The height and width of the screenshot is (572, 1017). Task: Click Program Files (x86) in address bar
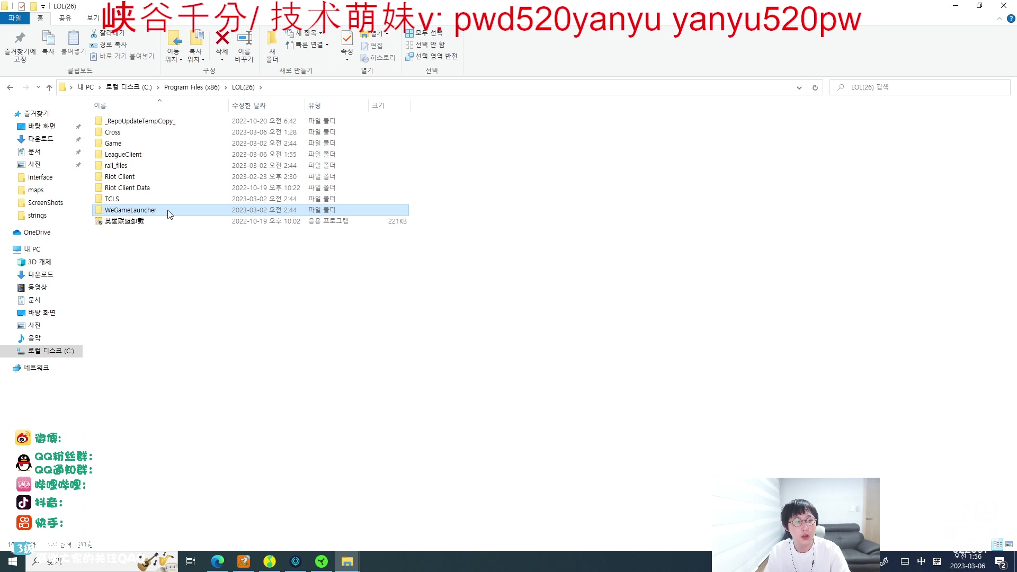(x=192, y=87)
